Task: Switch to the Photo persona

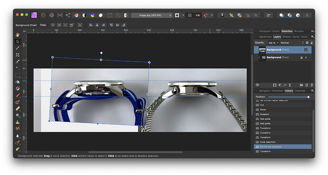Action: click(x=34, y=15)
